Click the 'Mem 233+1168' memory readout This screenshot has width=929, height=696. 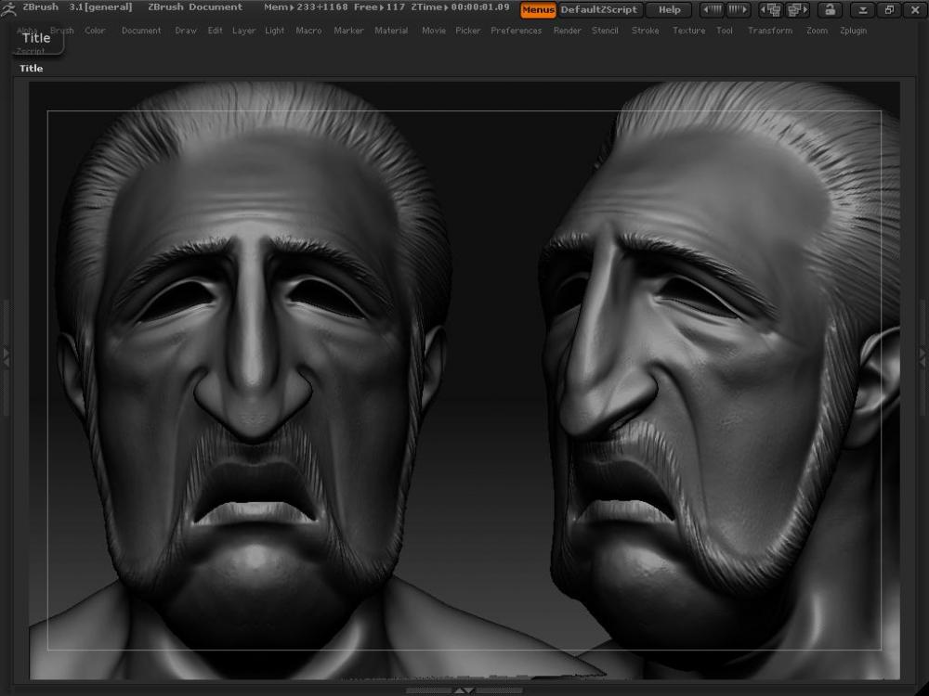point(307,7)
